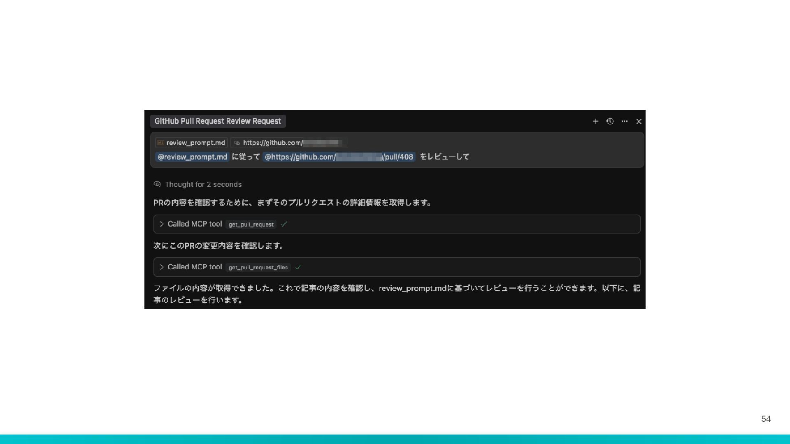
Task: Expand the get_pull_request MCP tool call chevron
Action: [162, 224]
